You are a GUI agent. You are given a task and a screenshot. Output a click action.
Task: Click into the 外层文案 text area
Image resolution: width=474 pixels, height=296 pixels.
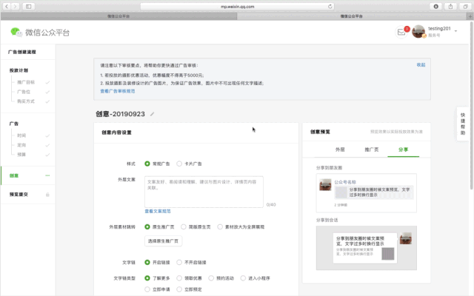[204, 192]
